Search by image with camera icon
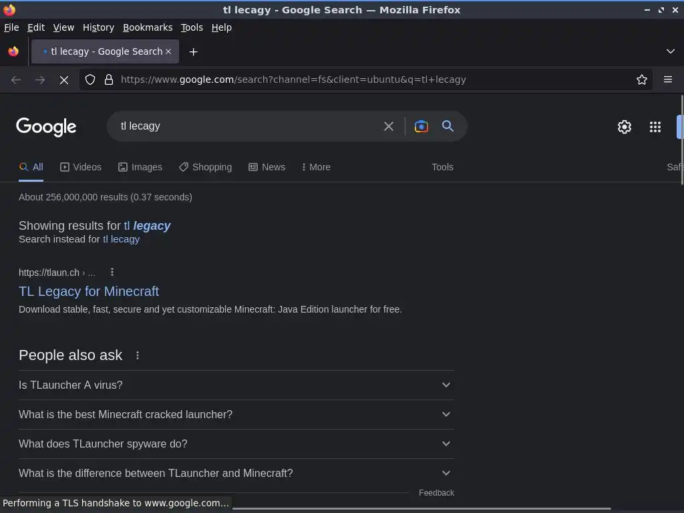Viewport: 684px width, 513px height. [421, 126]
